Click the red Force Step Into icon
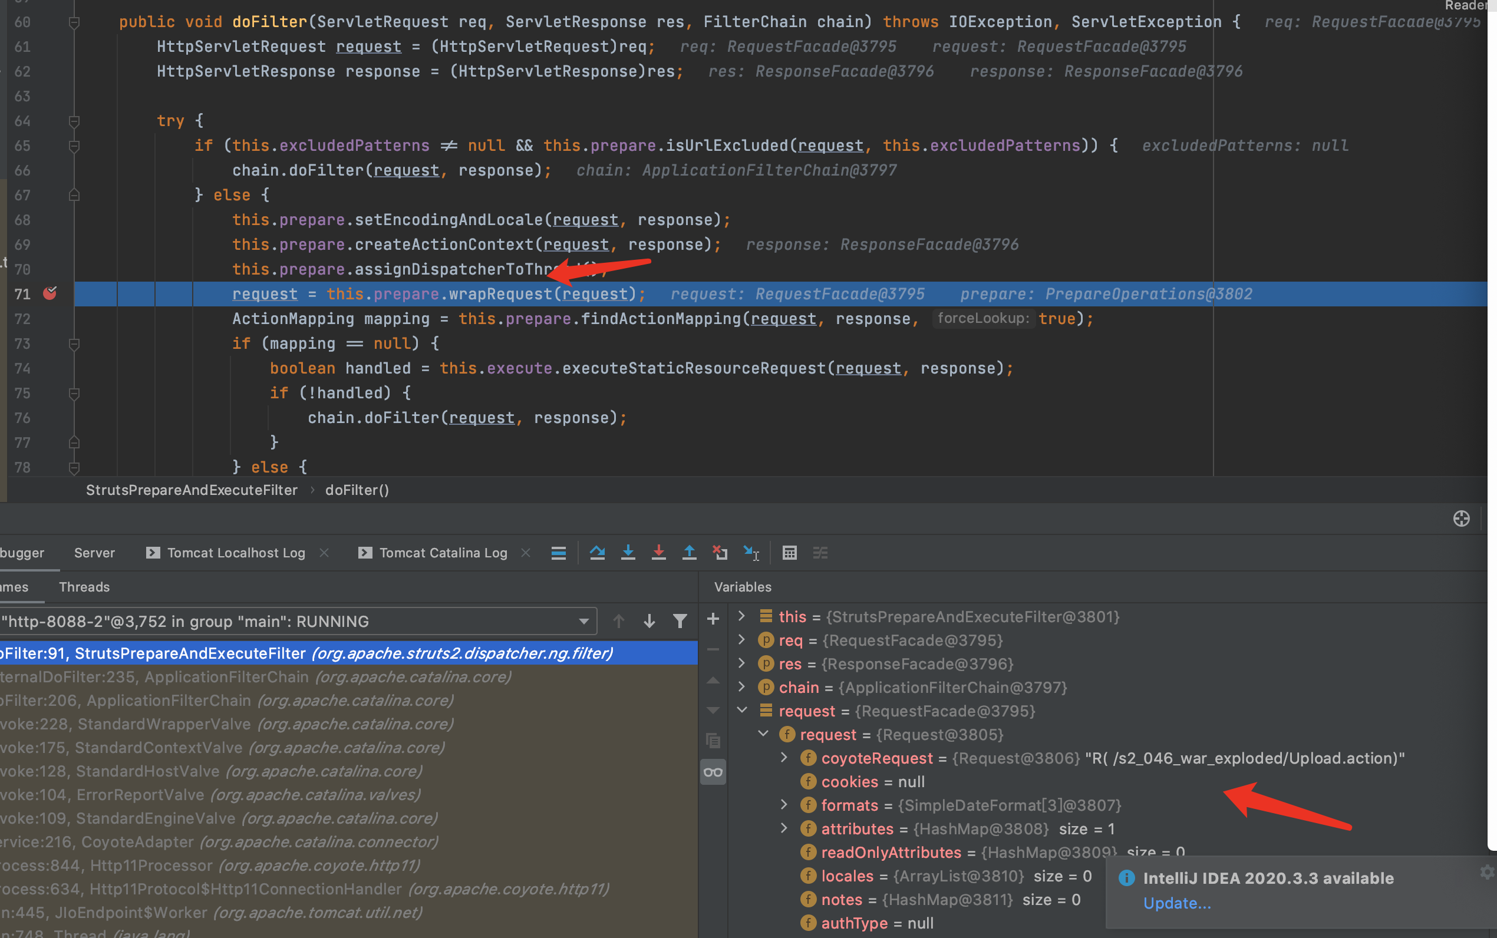 pos(659,553)
